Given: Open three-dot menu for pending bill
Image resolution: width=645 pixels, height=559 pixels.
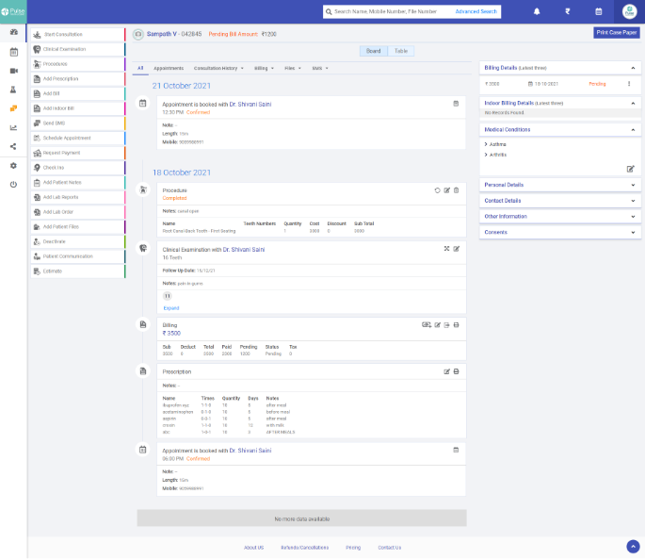Looking at the screenshot, I should click(629, 84).
